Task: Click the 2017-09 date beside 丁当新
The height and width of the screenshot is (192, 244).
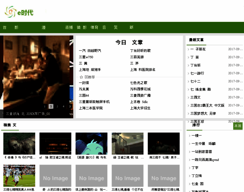Action: point(235,65)
